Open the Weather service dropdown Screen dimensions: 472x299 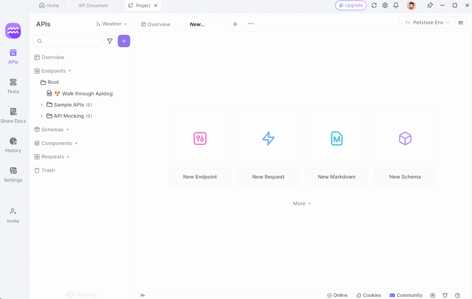pyautogui.click(x=111, y=24)
